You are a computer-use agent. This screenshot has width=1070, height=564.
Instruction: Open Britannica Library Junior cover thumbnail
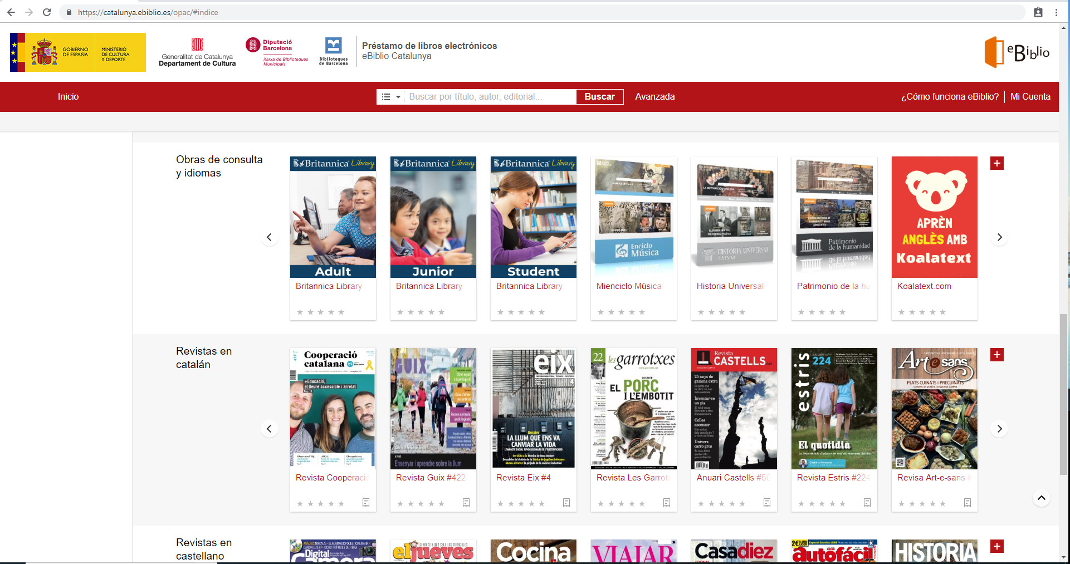(x=433, y=217)
